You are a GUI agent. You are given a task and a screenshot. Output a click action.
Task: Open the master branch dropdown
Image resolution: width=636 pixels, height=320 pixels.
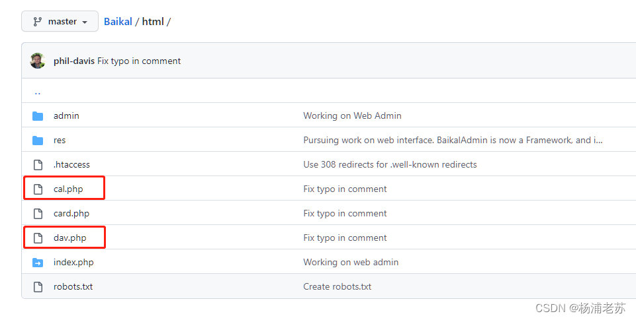[60, 21]
